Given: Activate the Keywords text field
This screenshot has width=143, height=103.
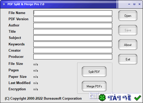Looking at the screenshot, I should [x=73, y=44].
